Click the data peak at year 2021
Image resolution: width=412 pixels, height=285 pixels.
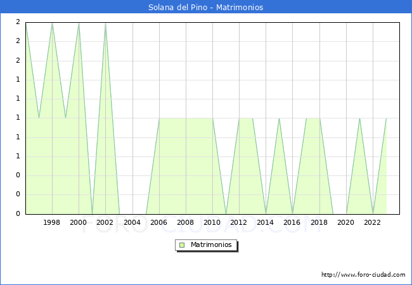pyautogui.click(x=359, y=118)
